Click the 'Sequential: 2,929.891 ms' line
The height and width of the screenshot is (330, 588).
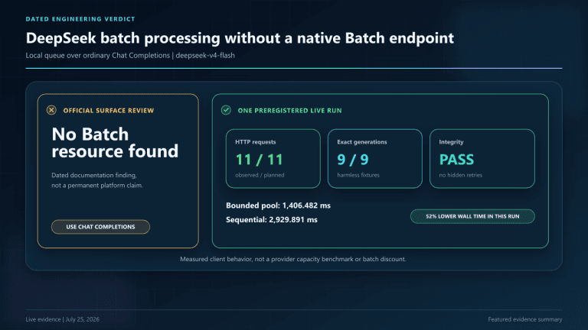click(272, 220)
